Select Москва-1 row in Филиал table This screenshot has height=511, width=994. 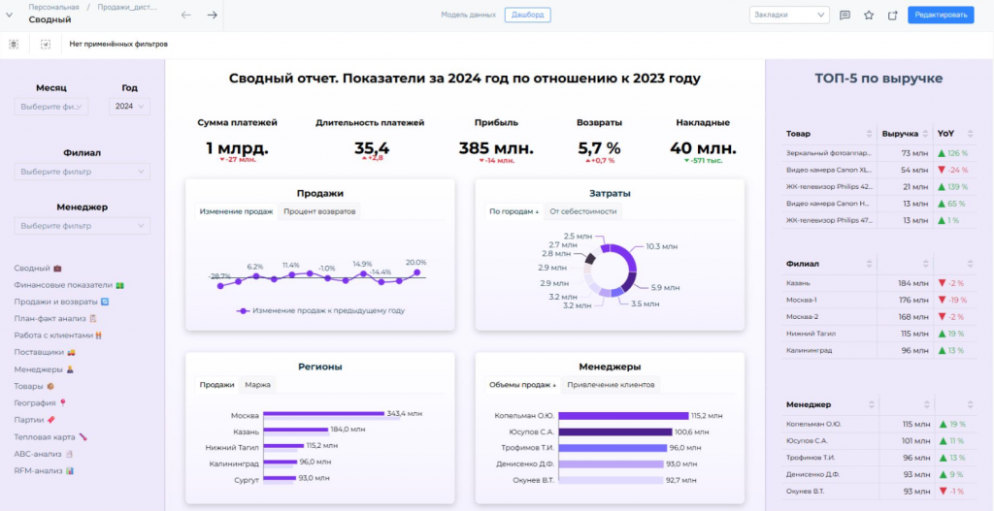[878, 301]
